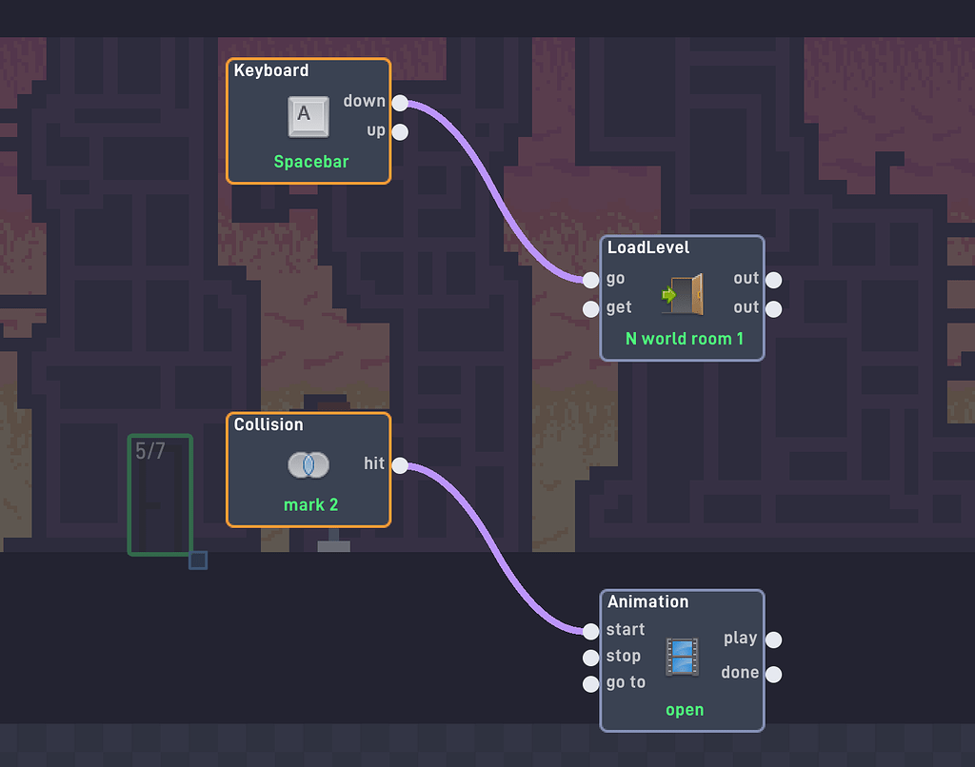Click the Spacebar key label
The height and width of the screenshot is (767, 975).
[311, 162]
